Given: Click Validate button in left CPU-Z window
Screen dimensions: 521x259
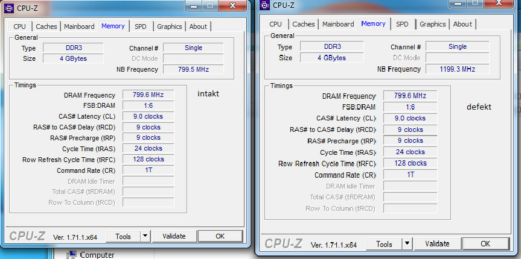Looking at the screenshot, I should tap(174, 237).
